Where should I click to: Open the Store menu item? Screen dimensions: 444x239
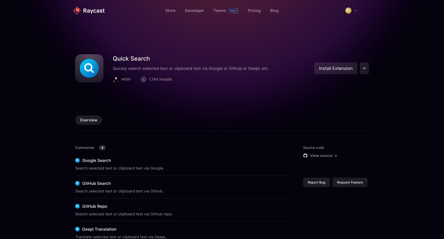(x=170, y=11)
